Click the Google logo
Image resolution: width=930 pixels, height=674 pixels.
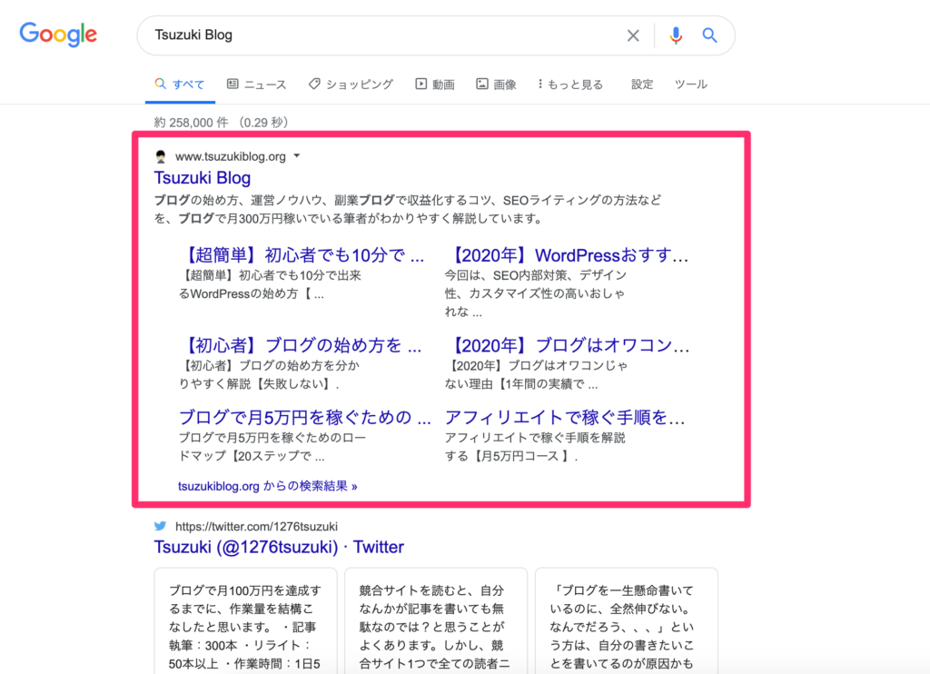58,35
